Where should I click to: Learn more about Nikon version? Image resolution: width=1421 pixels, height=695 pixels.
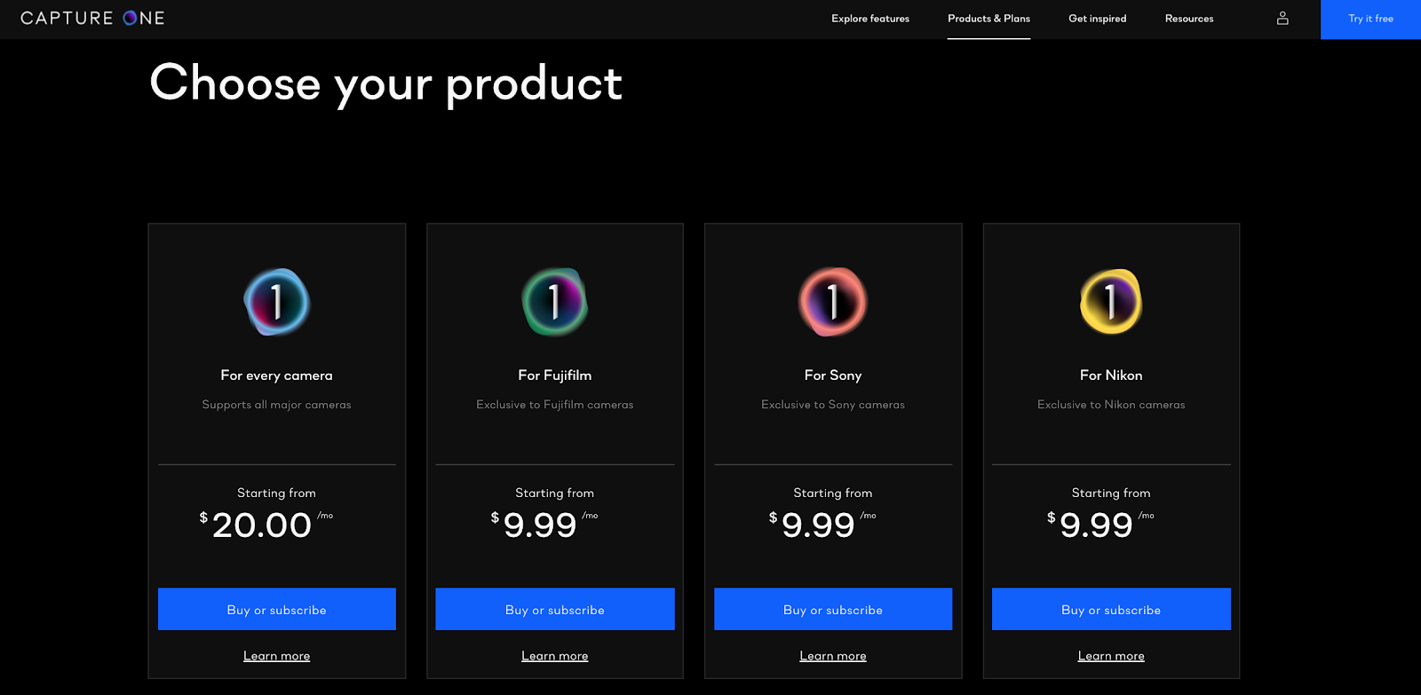(x=1111, y=656)
